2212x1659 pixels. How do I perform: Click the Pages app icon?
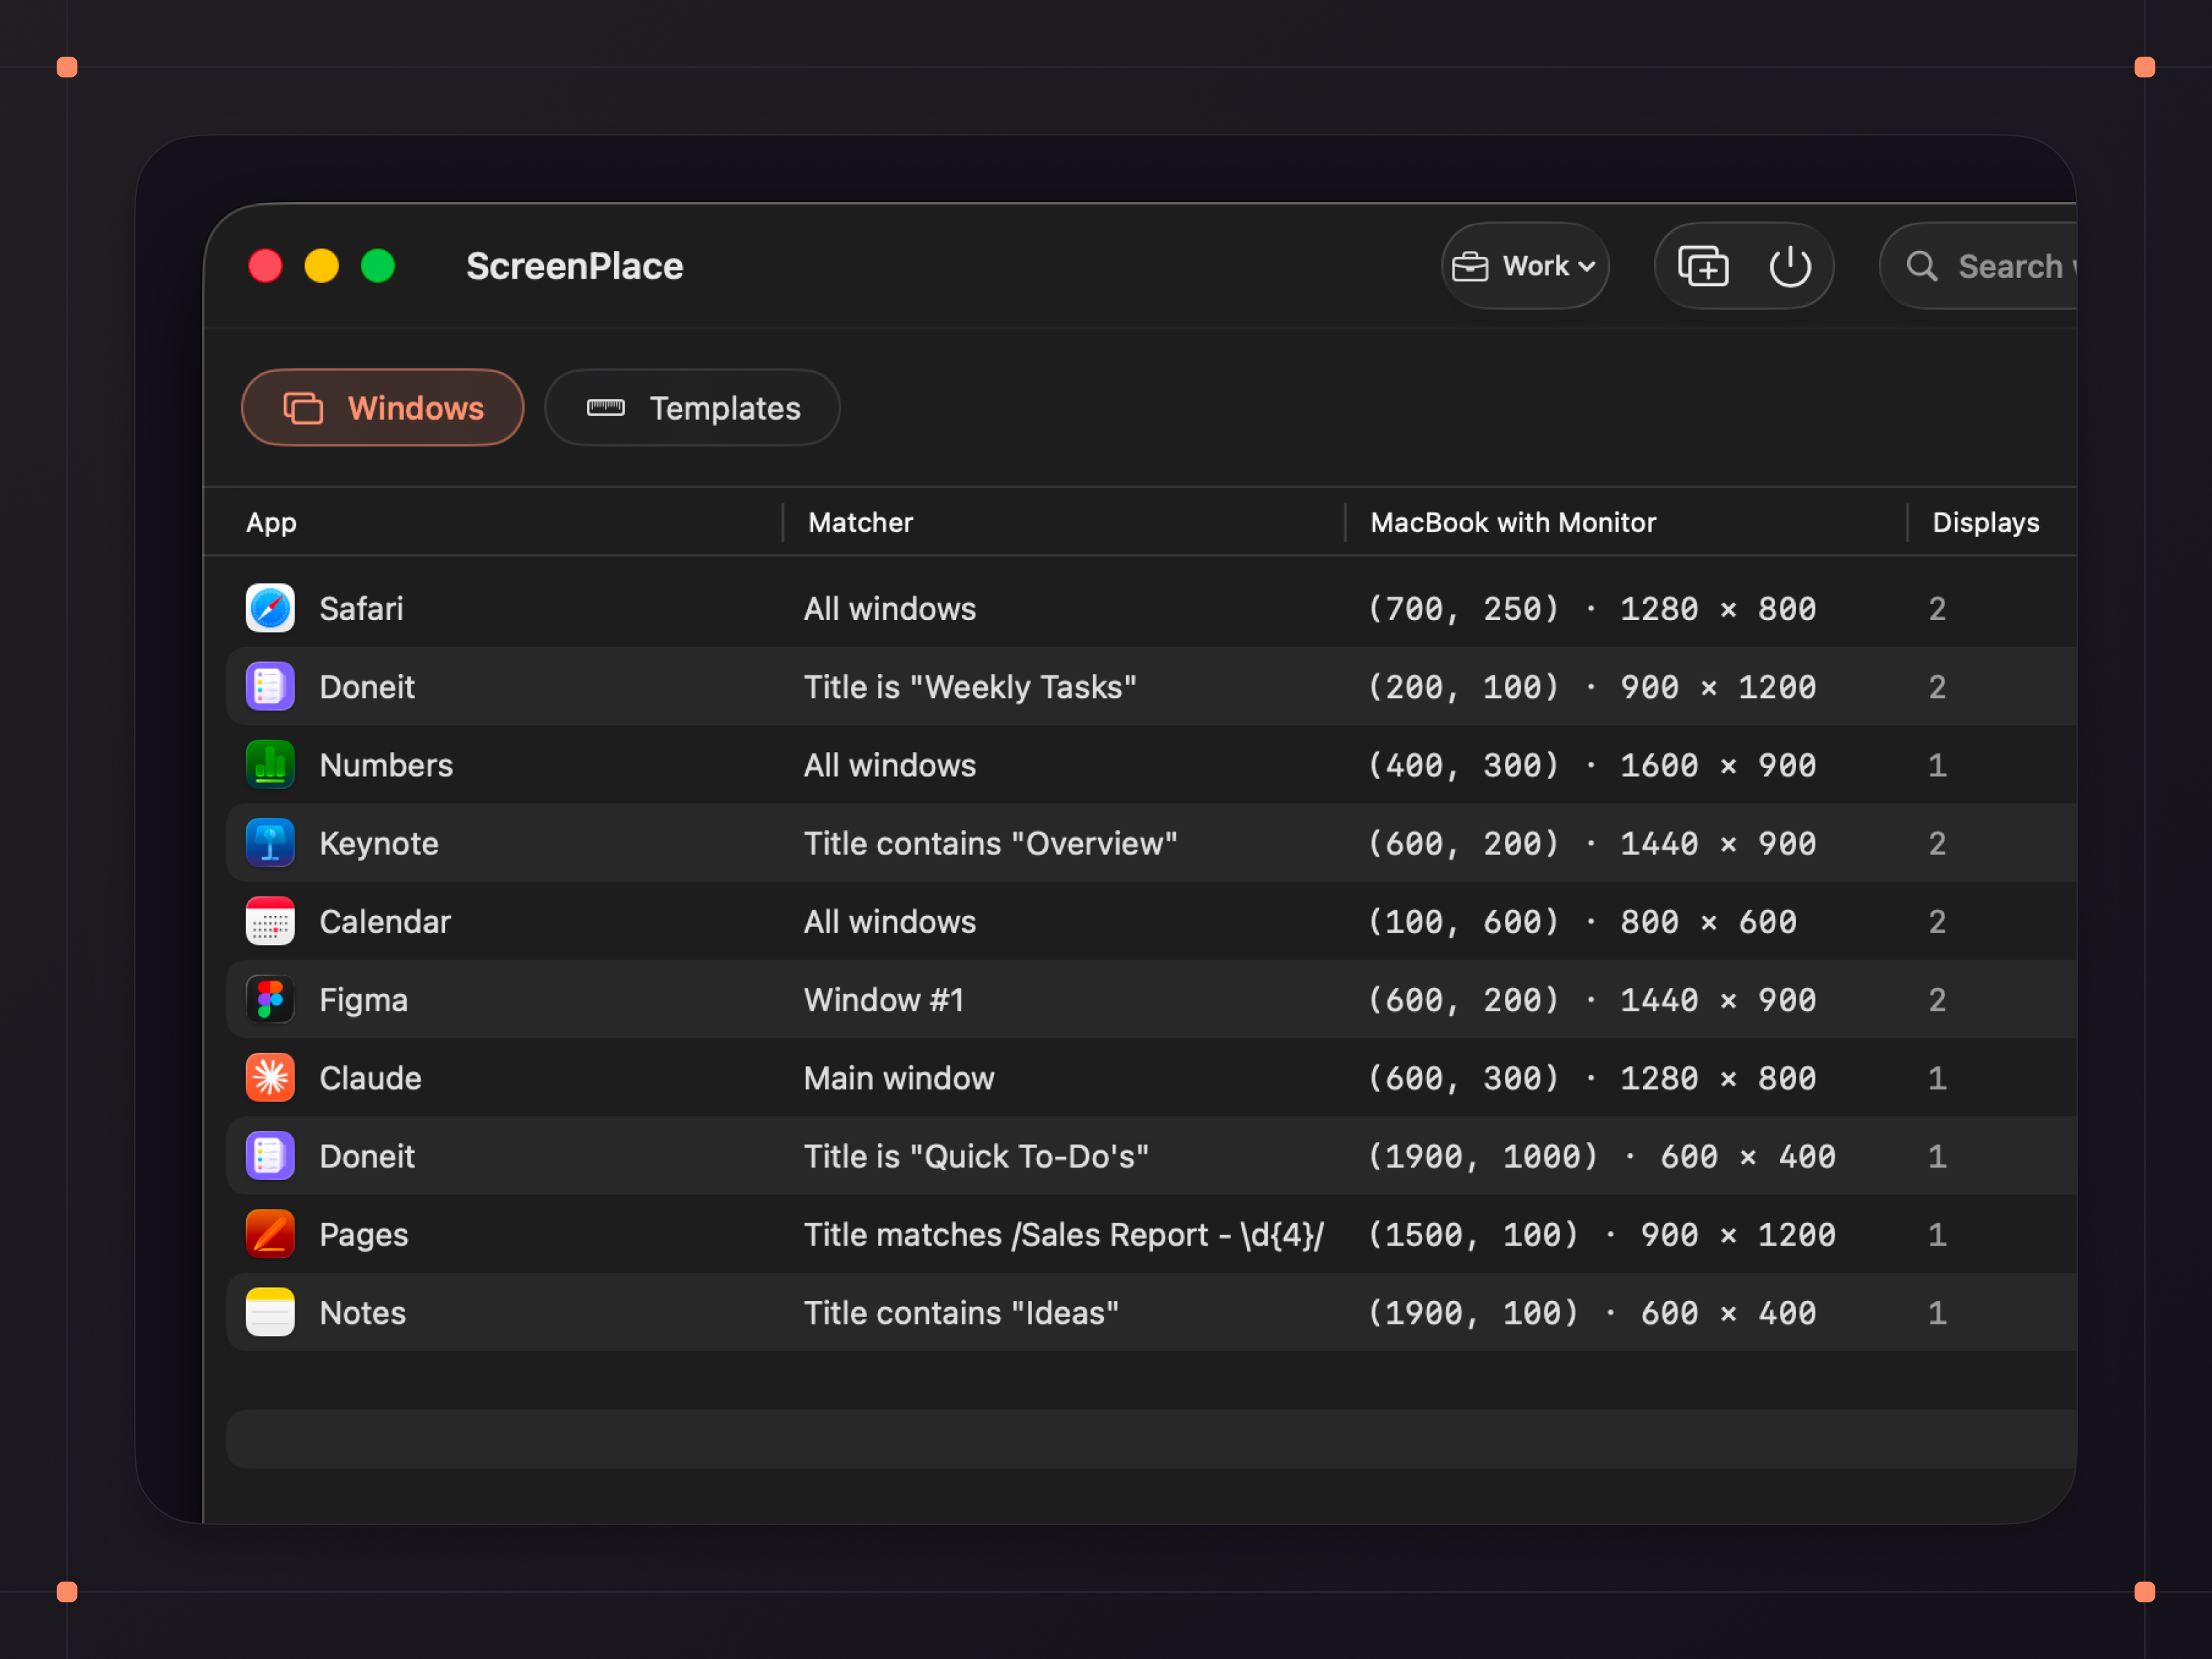point(270,1234)
